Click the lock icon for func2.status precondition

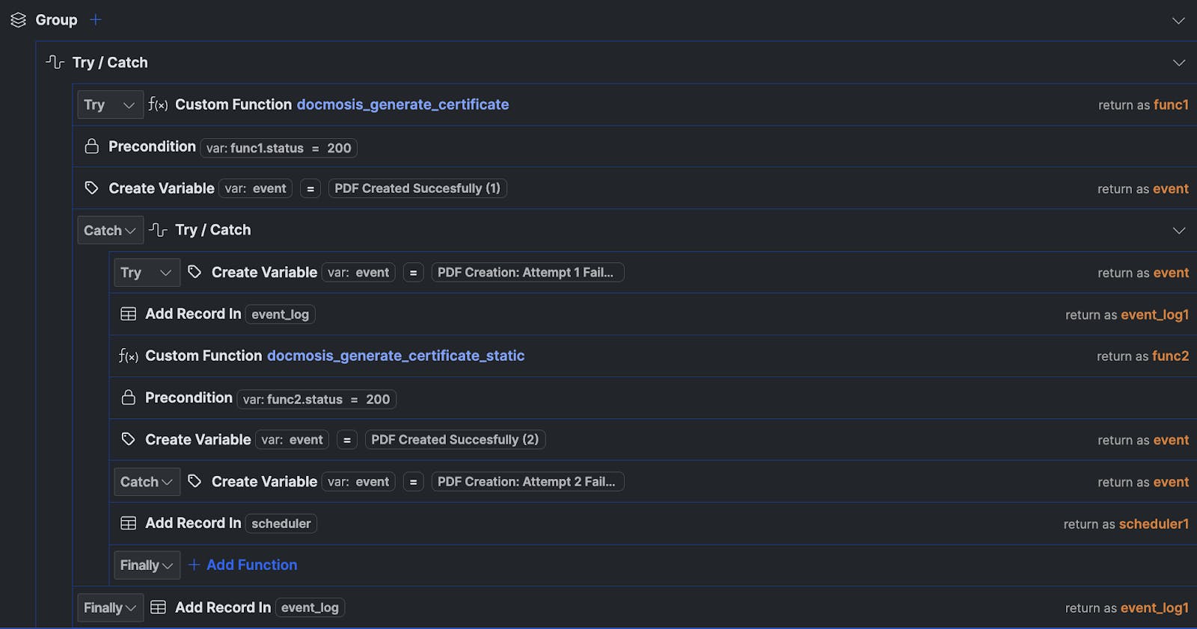[x=129, y=397]
